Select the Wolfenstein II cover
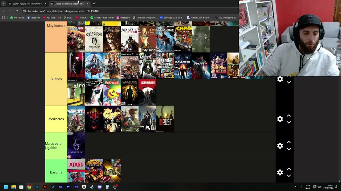Screen dimensions: 341x191 pos(147,92)
